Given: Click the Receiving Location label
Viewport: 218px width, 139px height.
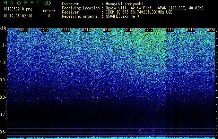Looking at the screenshot, I should coord(81,8).
